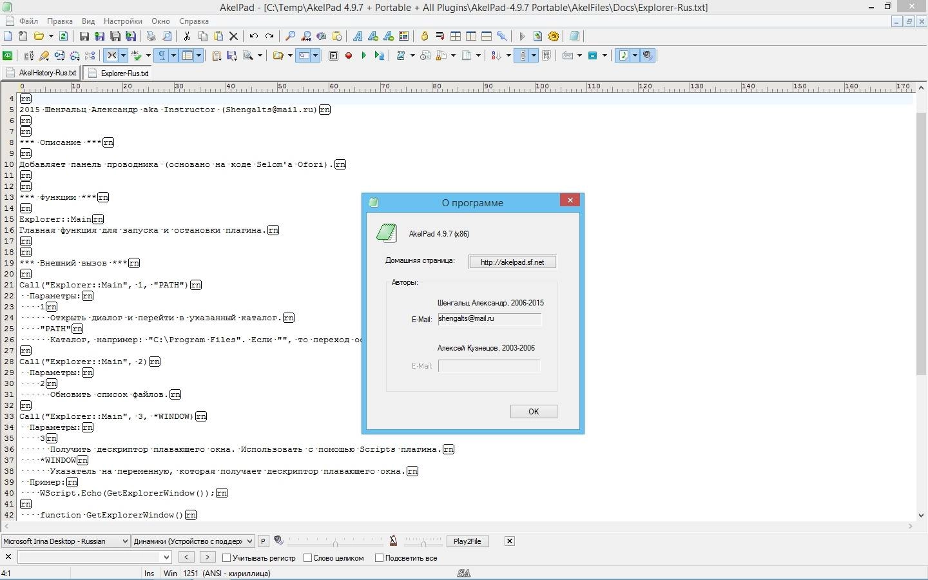Toggle the crossed-lines X button in second toolbar

[111, 55]
